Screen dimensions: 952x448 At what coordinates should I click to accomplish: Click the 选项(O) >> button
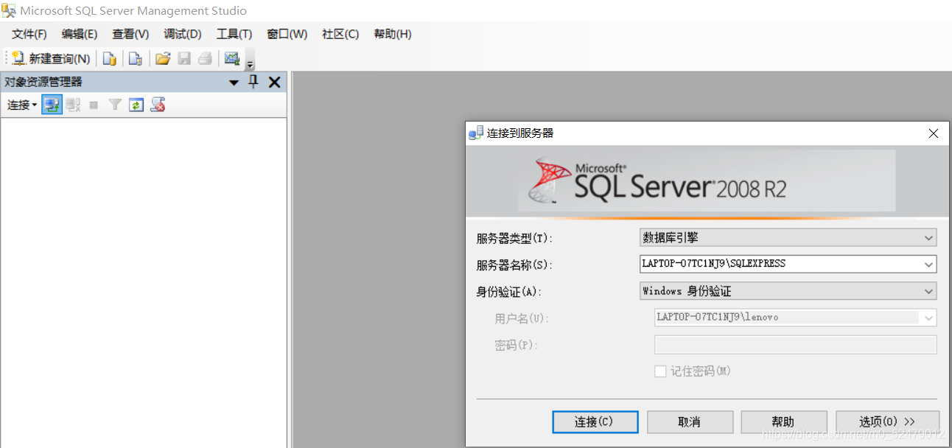pyautogui.click(x=887, y=422)
